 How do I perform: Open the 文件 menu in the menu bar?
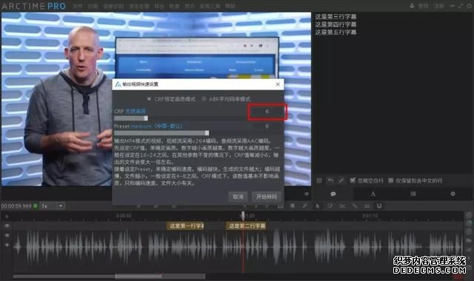[77, 6]
